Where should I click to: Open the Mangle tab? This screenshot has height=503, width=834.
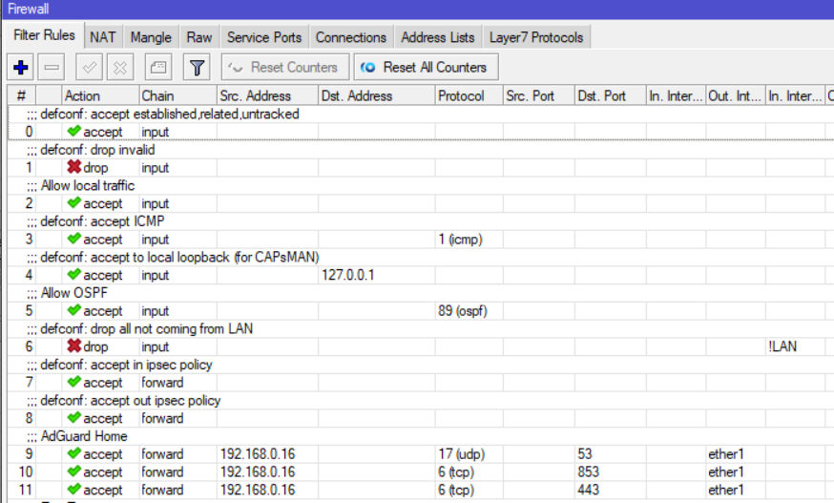(x=151, y=37)
